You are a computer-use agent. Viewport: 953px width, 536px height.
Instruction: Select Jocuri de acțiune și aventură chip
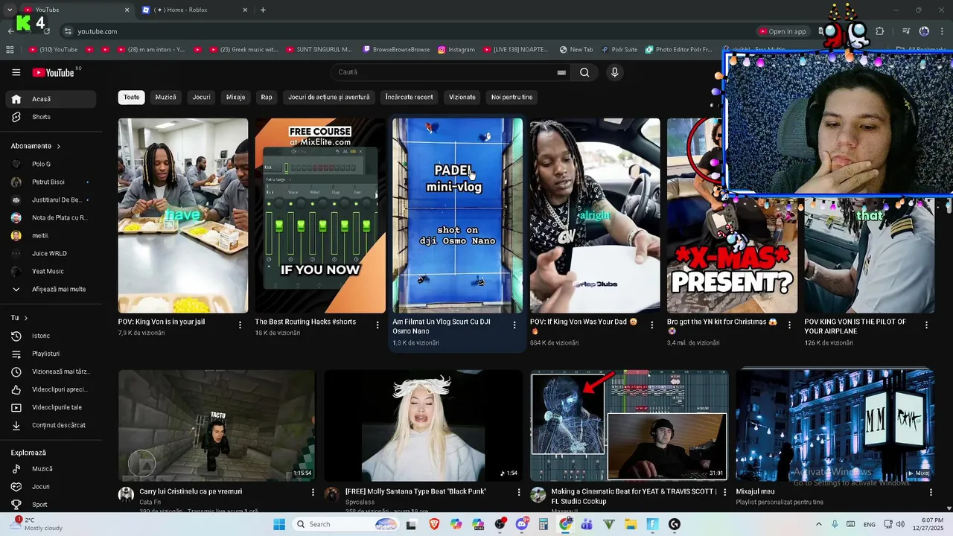(x=328, y=97)
